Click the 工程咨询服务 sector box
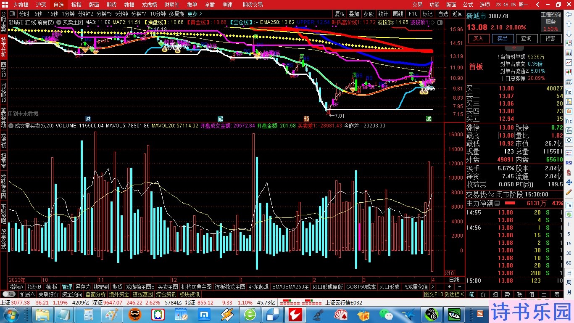The image size is (574, 323). pyautogui.click(x=551, y=21)
